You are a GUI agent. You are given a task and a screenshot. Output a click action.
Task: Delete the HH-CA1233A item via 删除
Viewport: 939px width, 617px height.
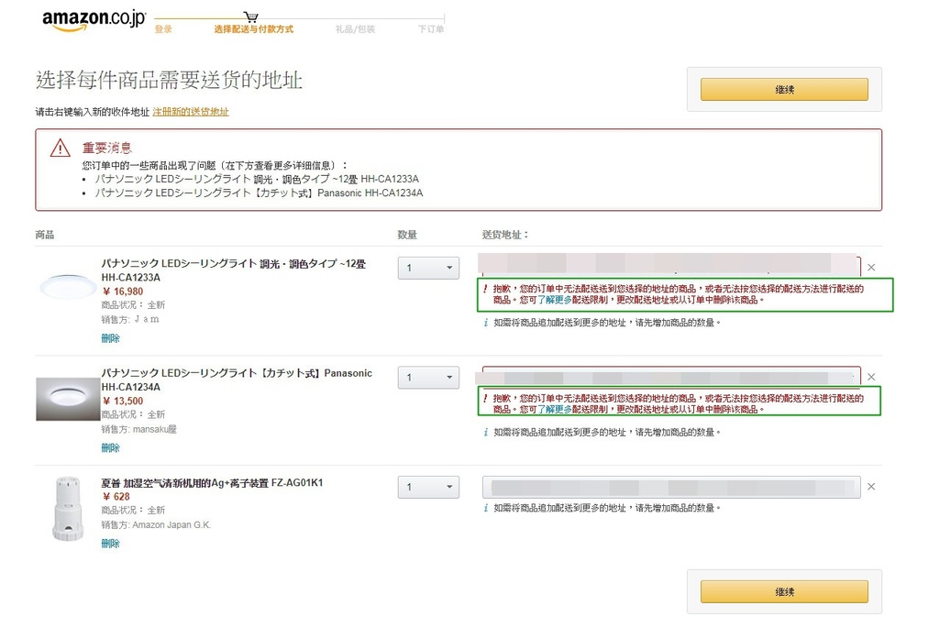(x=110, y=338)
